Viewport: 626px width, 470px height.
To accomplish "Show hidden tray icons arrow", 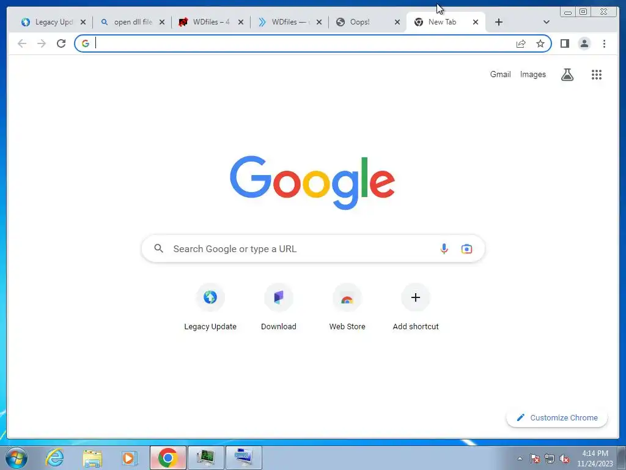I will (520, 458).
